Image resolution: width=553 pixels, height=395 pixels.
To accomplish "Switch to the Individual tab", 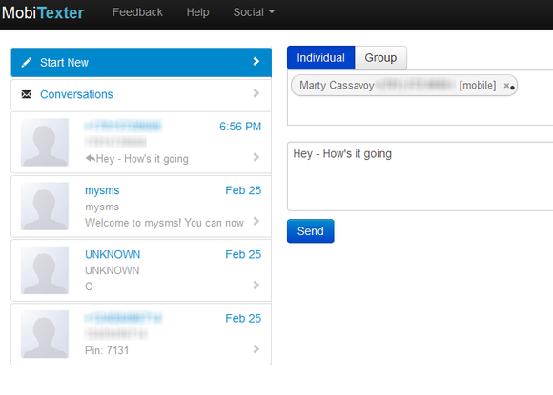I will (321, 58).
